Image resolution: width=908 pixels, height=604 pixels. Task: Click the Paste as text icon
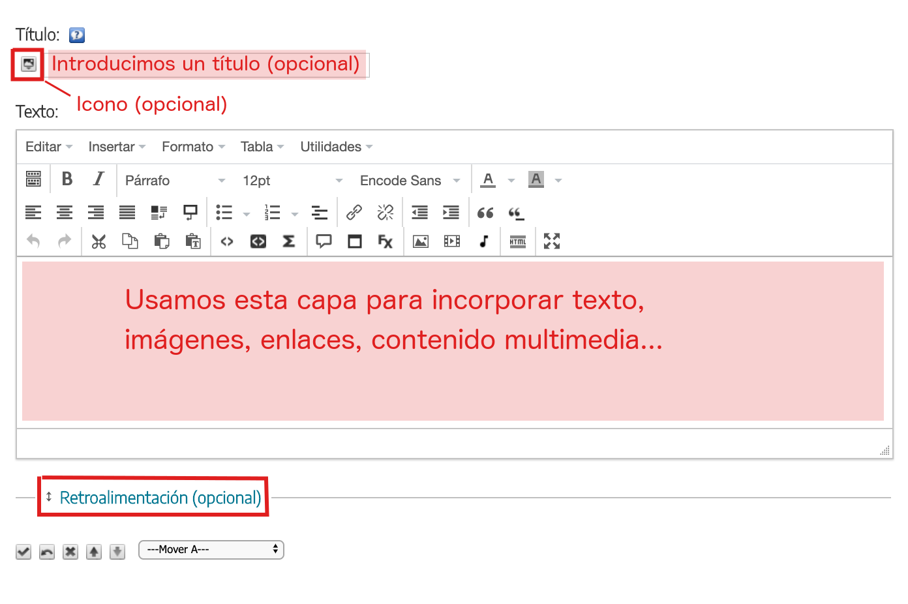click(193, 241)
